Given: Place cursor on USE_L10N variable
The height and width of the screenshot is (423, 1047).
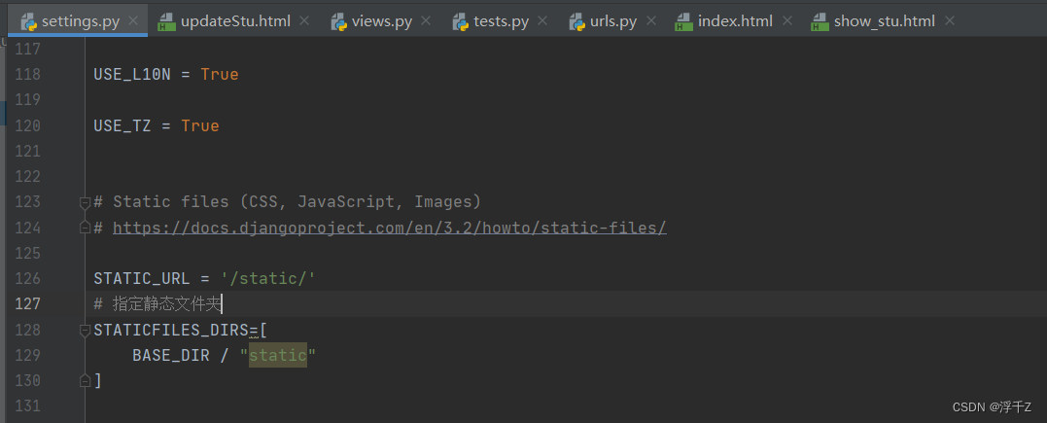Looking at the screenshot, I should pos(132,74).
